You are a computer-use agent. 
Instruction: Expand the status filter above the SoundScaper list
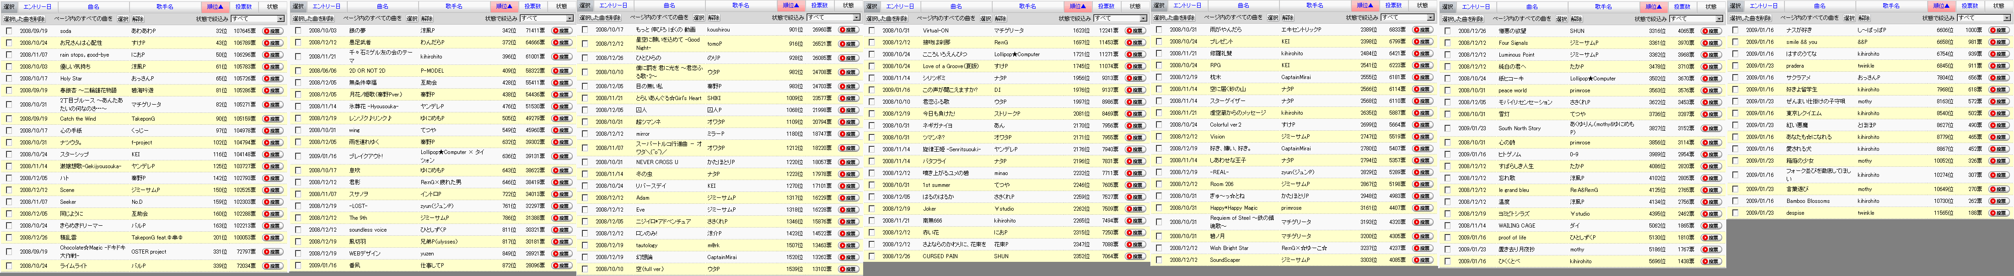click(x=1408, y=17)
